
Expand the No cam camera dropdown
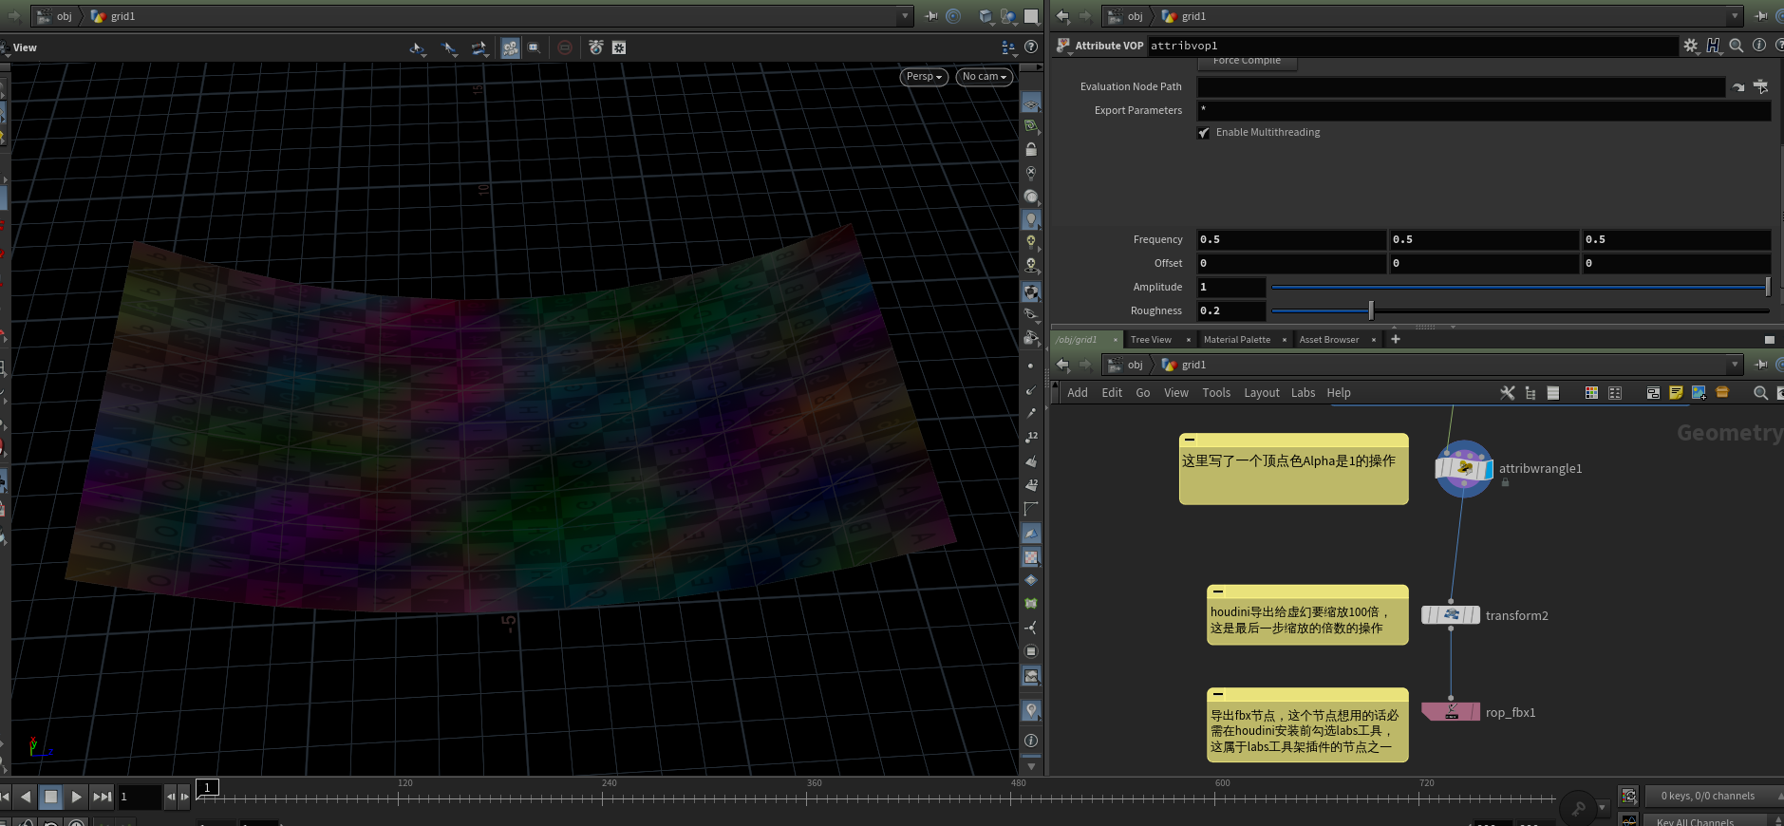983,77
